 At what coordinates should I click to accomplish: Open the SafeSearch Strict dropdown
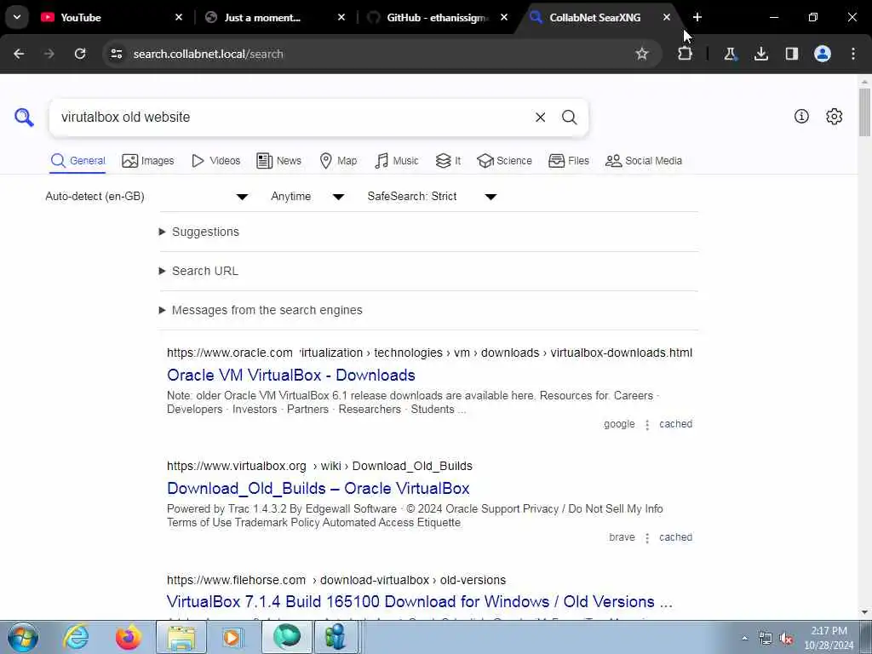click(x=432, y=197)
